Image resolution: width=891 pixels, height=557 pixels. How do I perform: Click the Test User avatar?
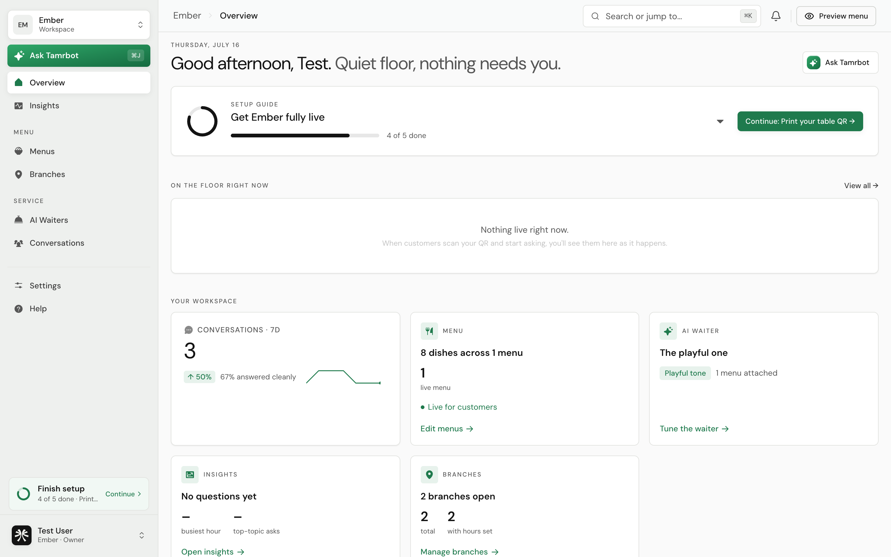click(x=22, y=535)
